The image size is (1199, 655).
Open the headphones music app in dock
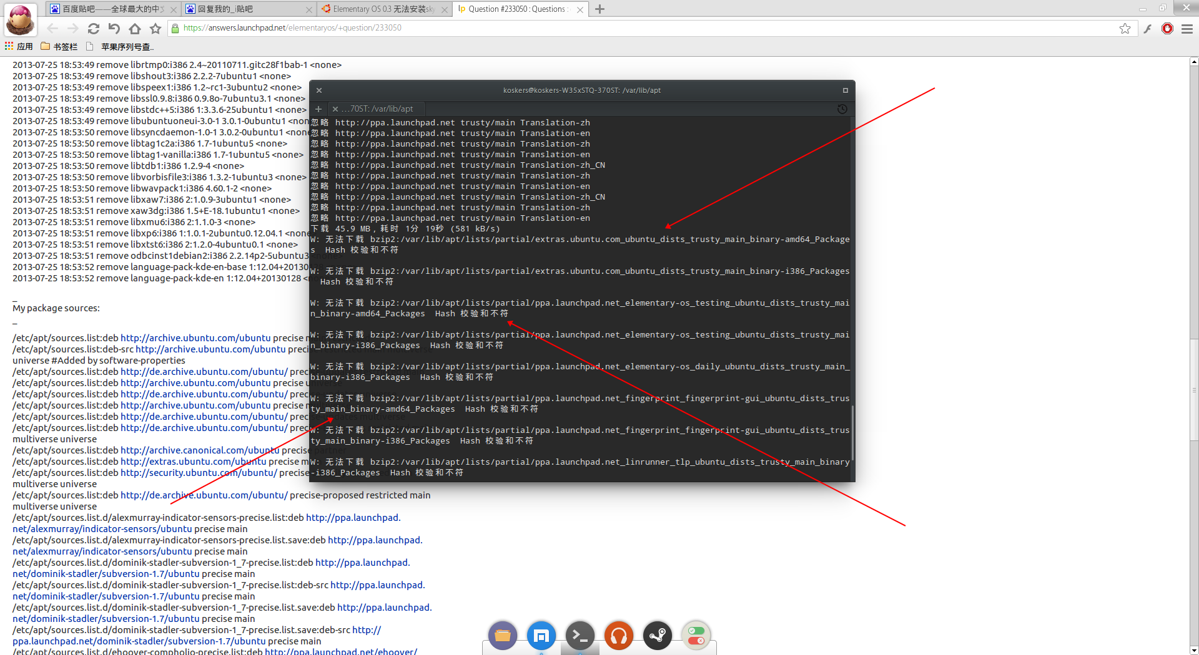[619, 636]
